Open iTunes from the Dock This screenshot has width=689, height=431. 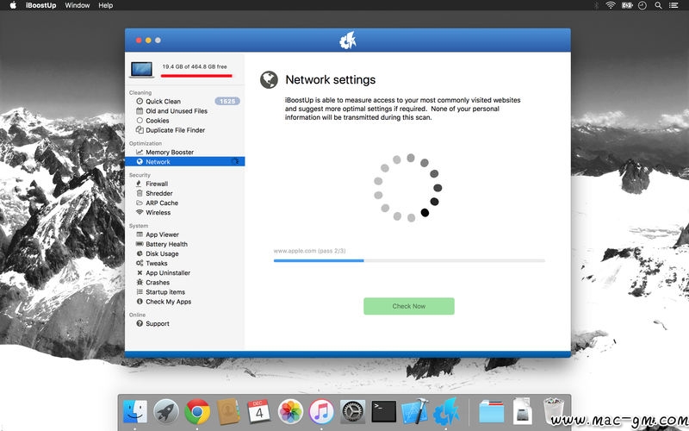tap(321, 412)
